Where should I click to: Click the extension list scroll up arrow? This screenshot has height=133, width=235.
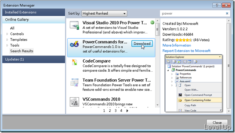click(157, 20)
